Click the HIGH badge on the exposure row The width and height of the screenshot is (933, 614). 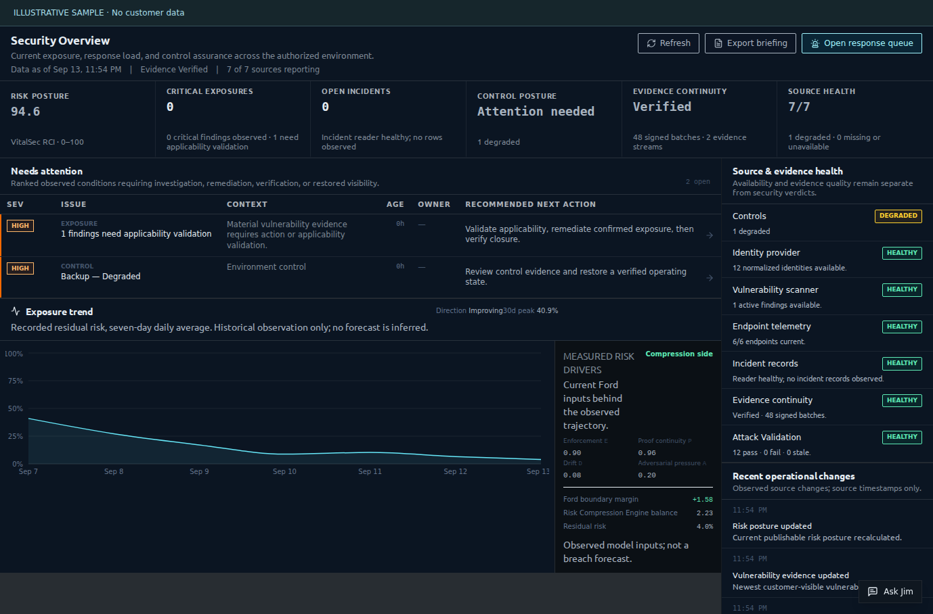tap(20, 226)
